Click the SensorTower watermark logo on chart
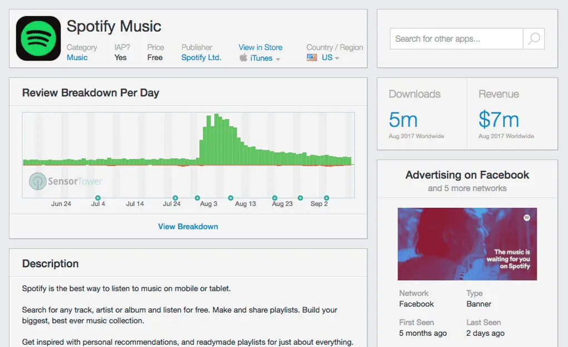Viewport: 568px width, 347px height. (x=66, y=181)
